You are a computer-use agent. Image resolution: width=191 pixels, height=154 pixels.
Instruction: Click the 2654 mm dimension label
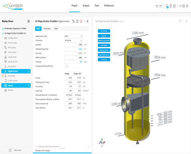[160, 58]
